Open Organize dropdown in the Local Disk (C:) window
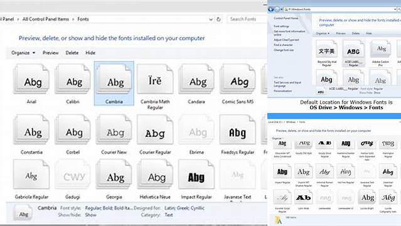 click(x=277, y=138)
